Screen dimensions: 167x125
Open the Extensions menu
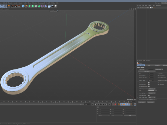click(x=35, y=3)
